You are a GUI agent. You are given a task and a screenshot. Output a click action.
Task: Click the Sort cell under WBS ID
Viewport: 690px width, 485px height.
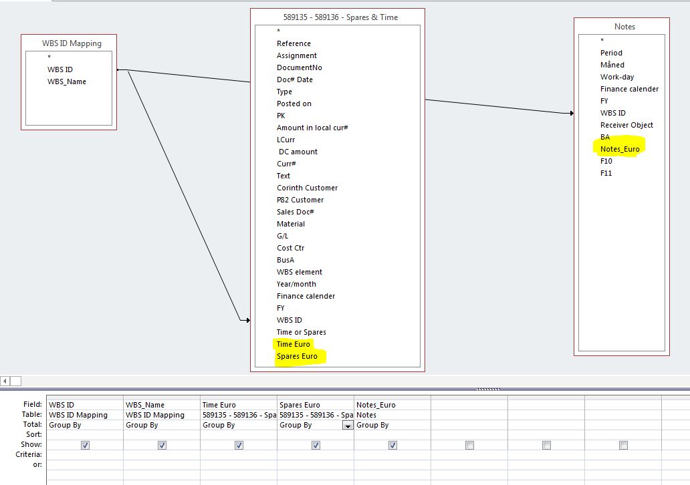click(x=85, y=434)
